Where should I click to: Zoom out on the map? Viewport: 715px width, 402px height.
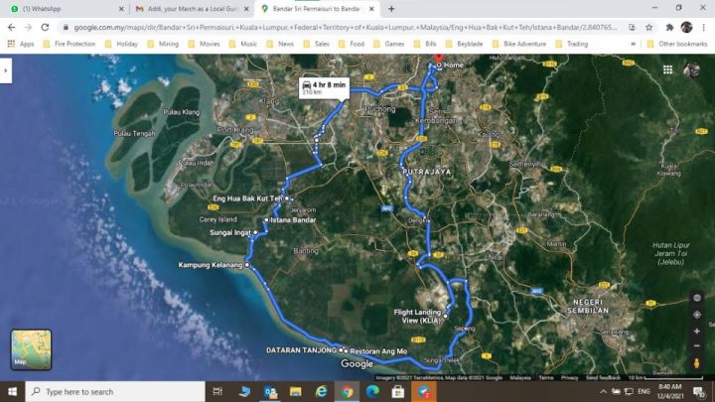pos(697,346)
